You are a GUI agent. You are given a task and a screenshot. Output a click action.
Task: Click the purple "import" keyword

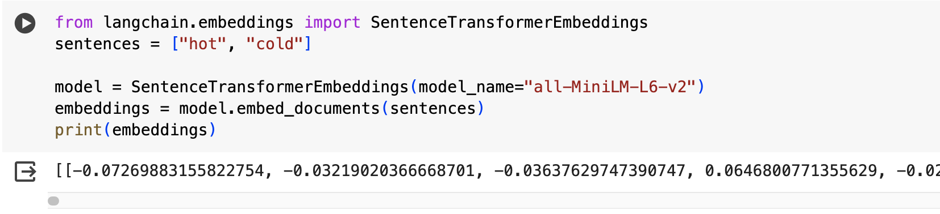pyautogui.click(x=332, y=23)
